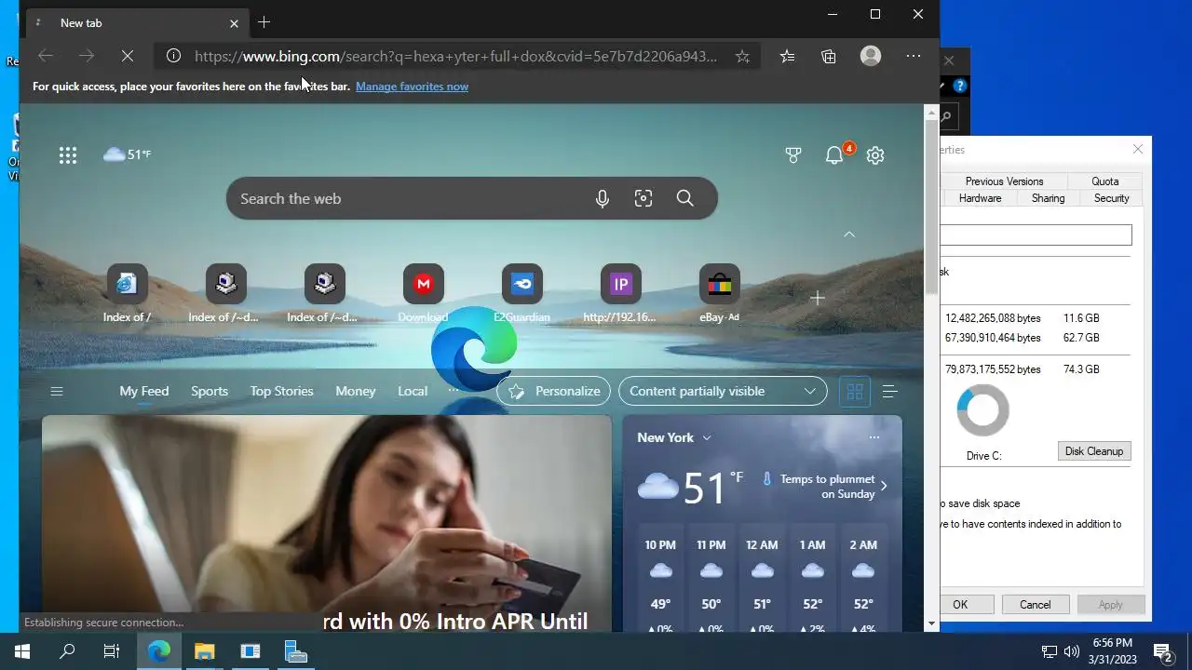Search by voice microphone icon
1192x670 pixels.
603,198
